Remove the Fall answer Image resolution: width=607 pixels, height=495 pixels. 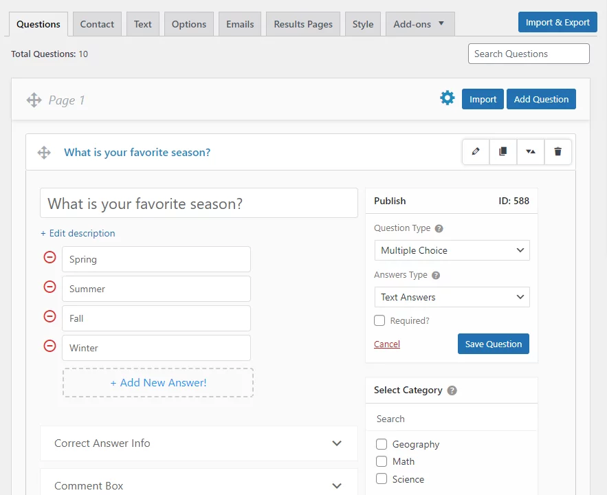(49, 316)
